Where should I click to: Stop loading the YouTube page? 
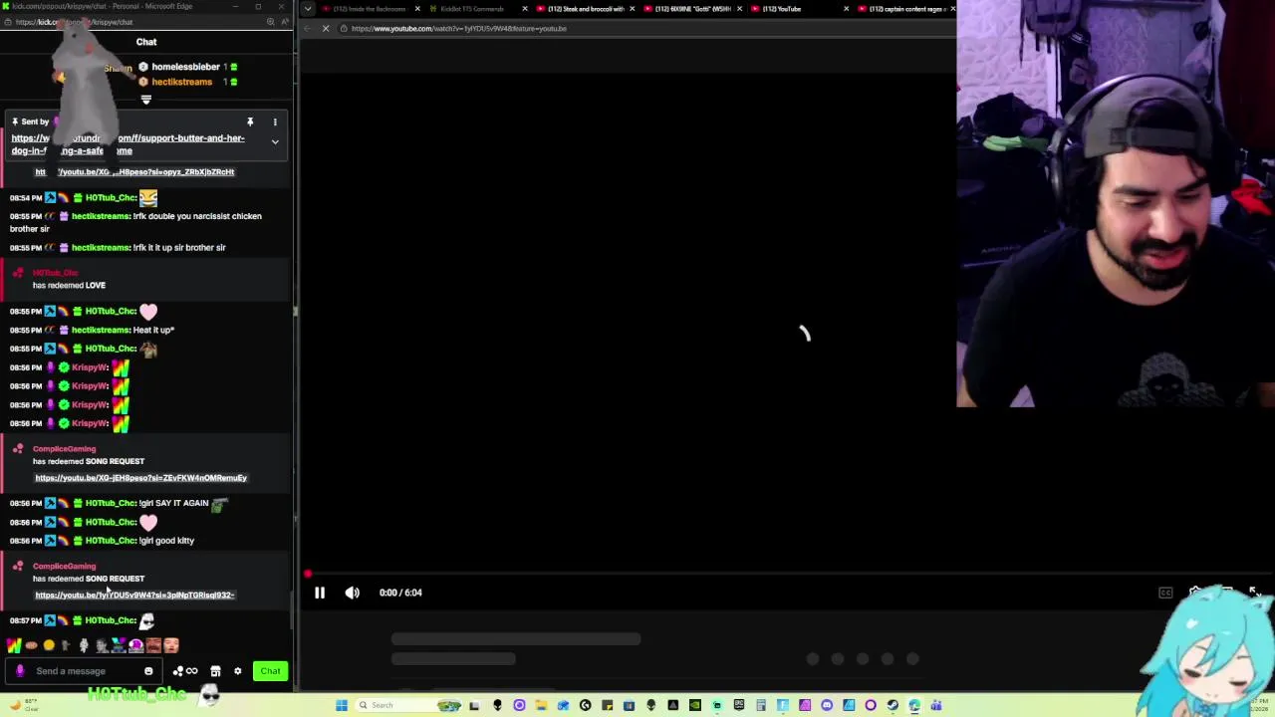[326, 28]
